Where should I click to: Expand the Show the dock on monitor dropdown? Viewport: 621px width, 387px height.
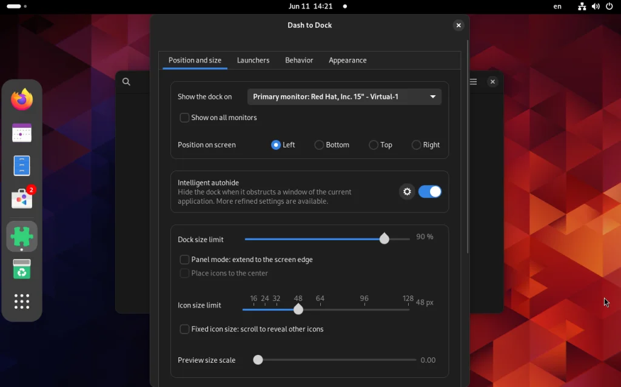[344, 96]
